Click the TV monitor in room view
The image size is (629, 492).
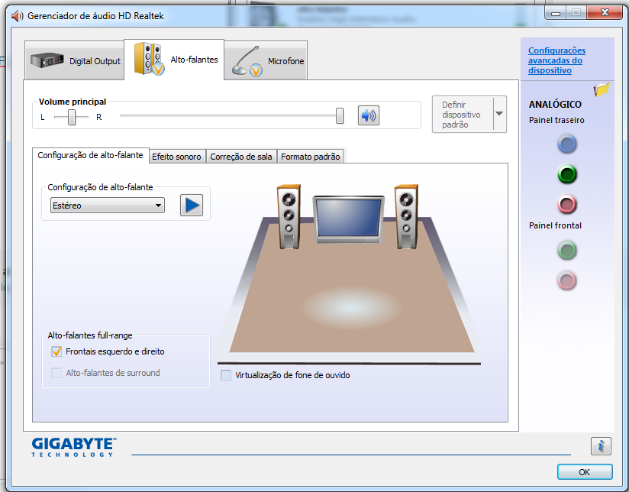coord(348,220)
